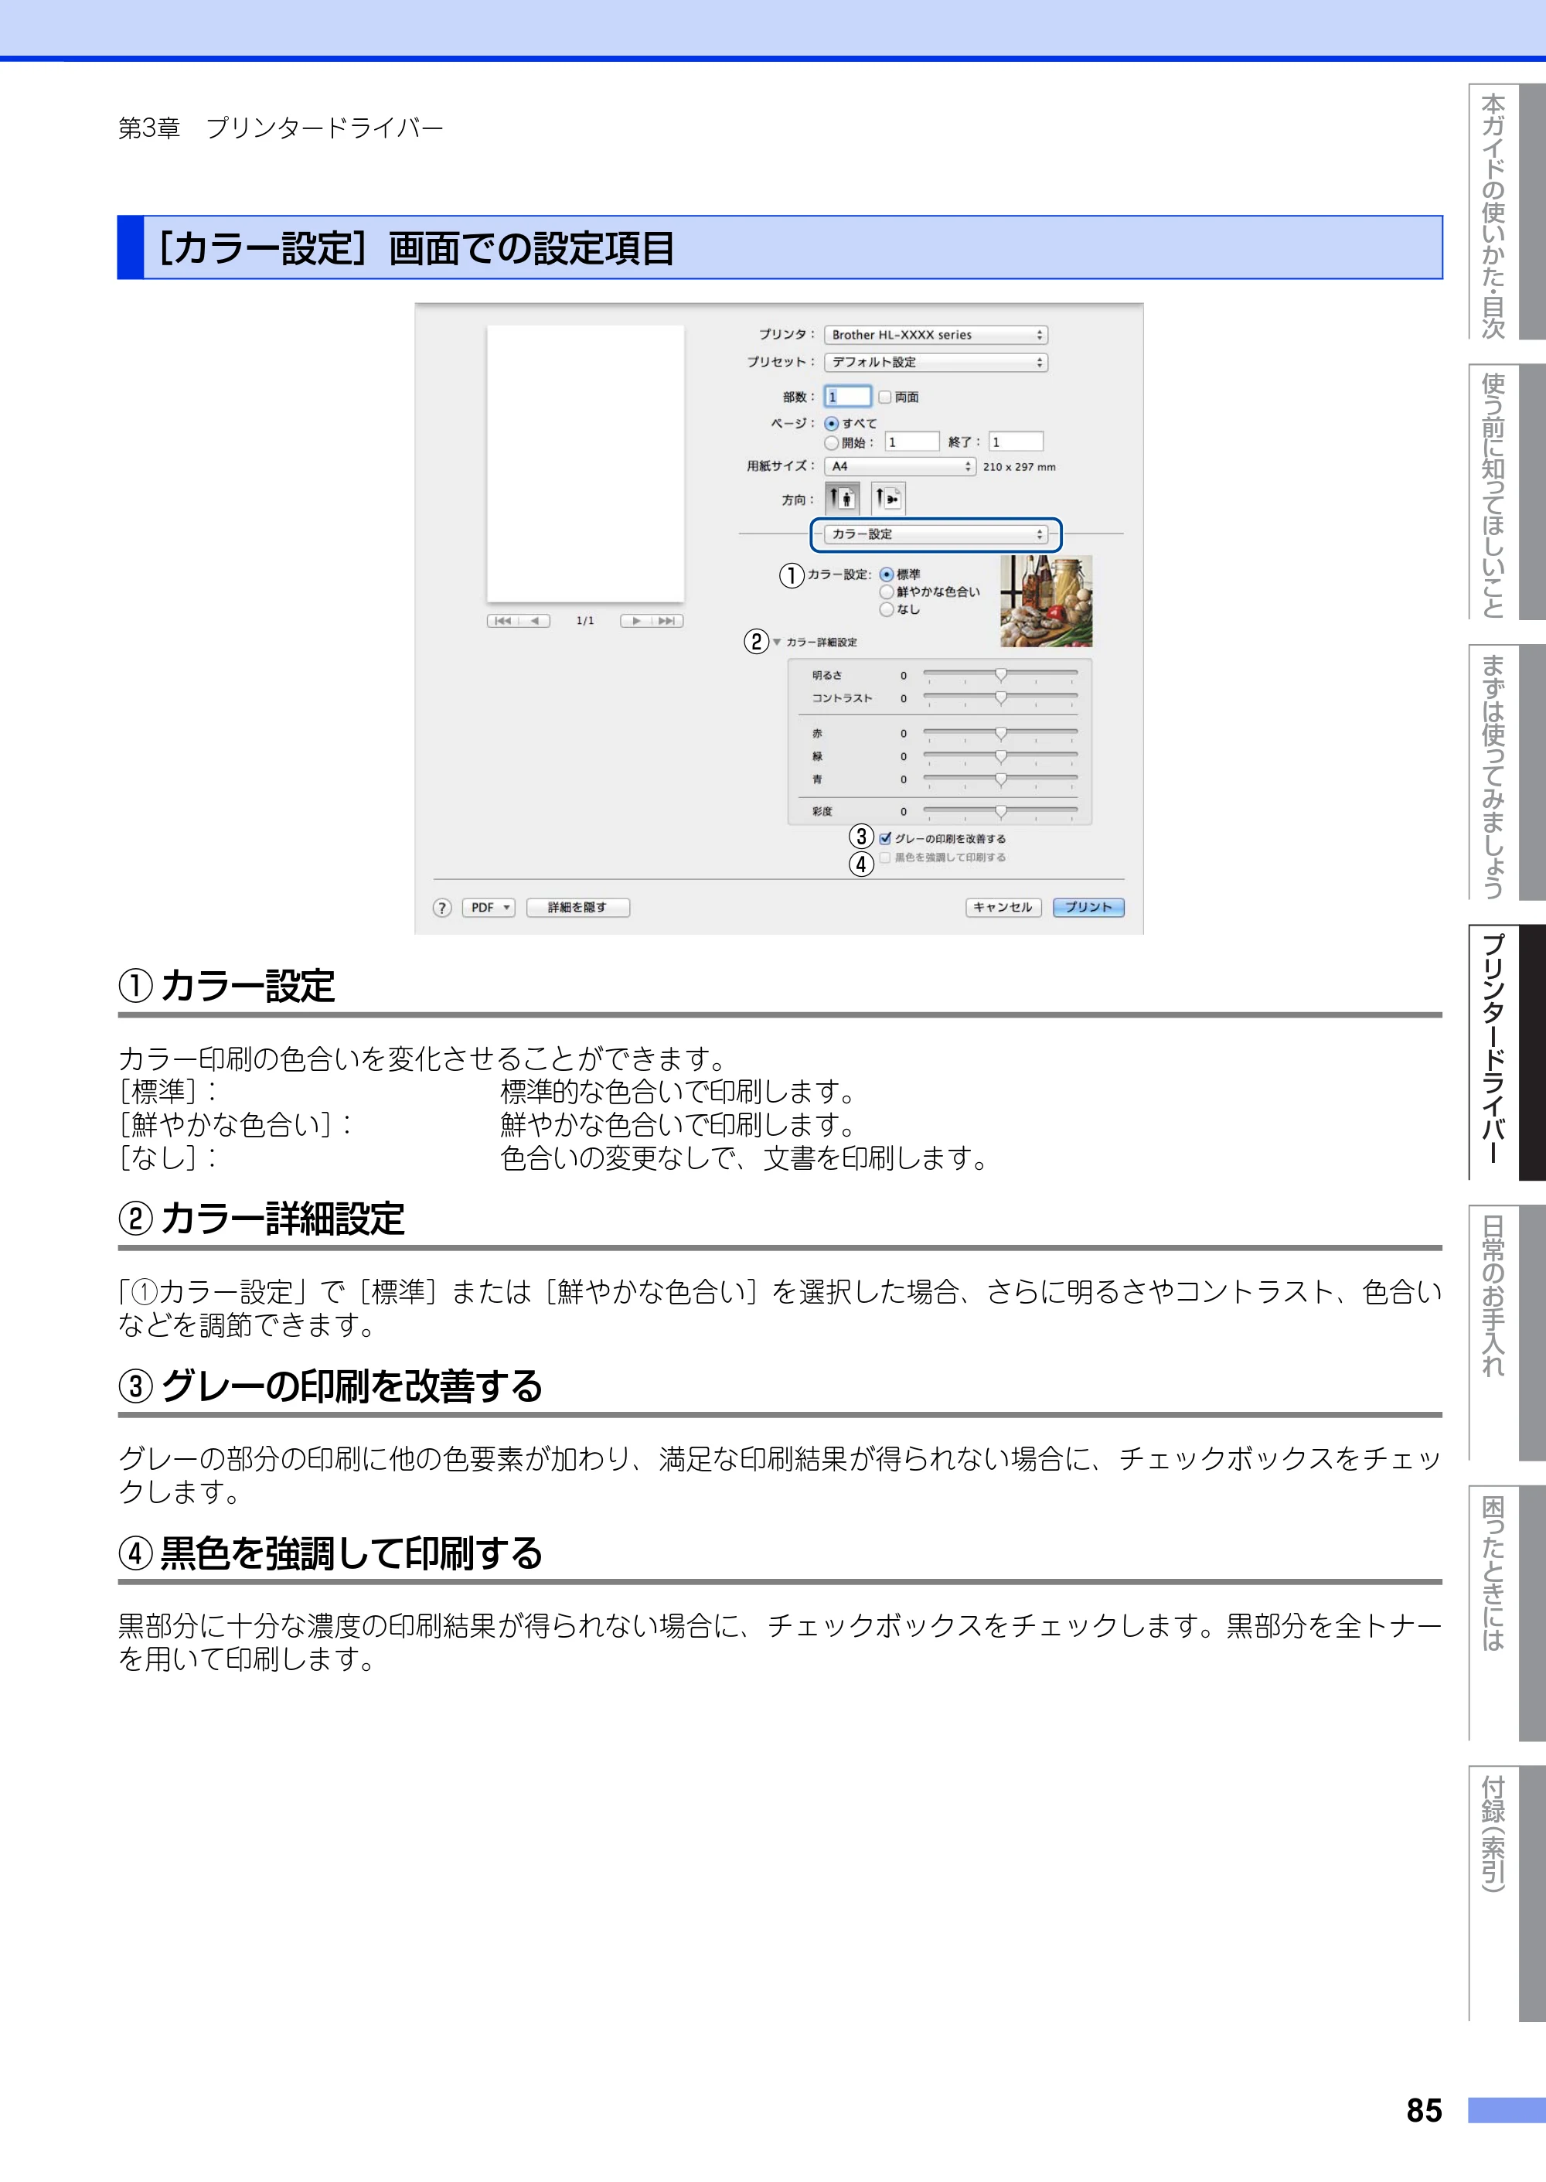Click the キャンセル button
The height and width of the screenshot is (2182, 1546).
1003,907
